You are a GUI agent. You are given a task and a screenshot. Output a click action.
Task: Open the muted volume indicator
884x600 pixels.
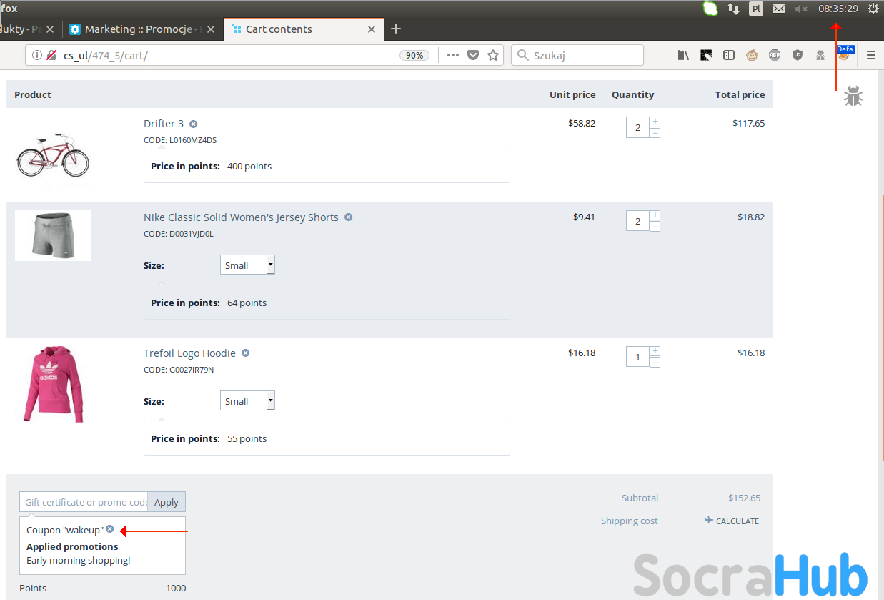tap(801, 9)
